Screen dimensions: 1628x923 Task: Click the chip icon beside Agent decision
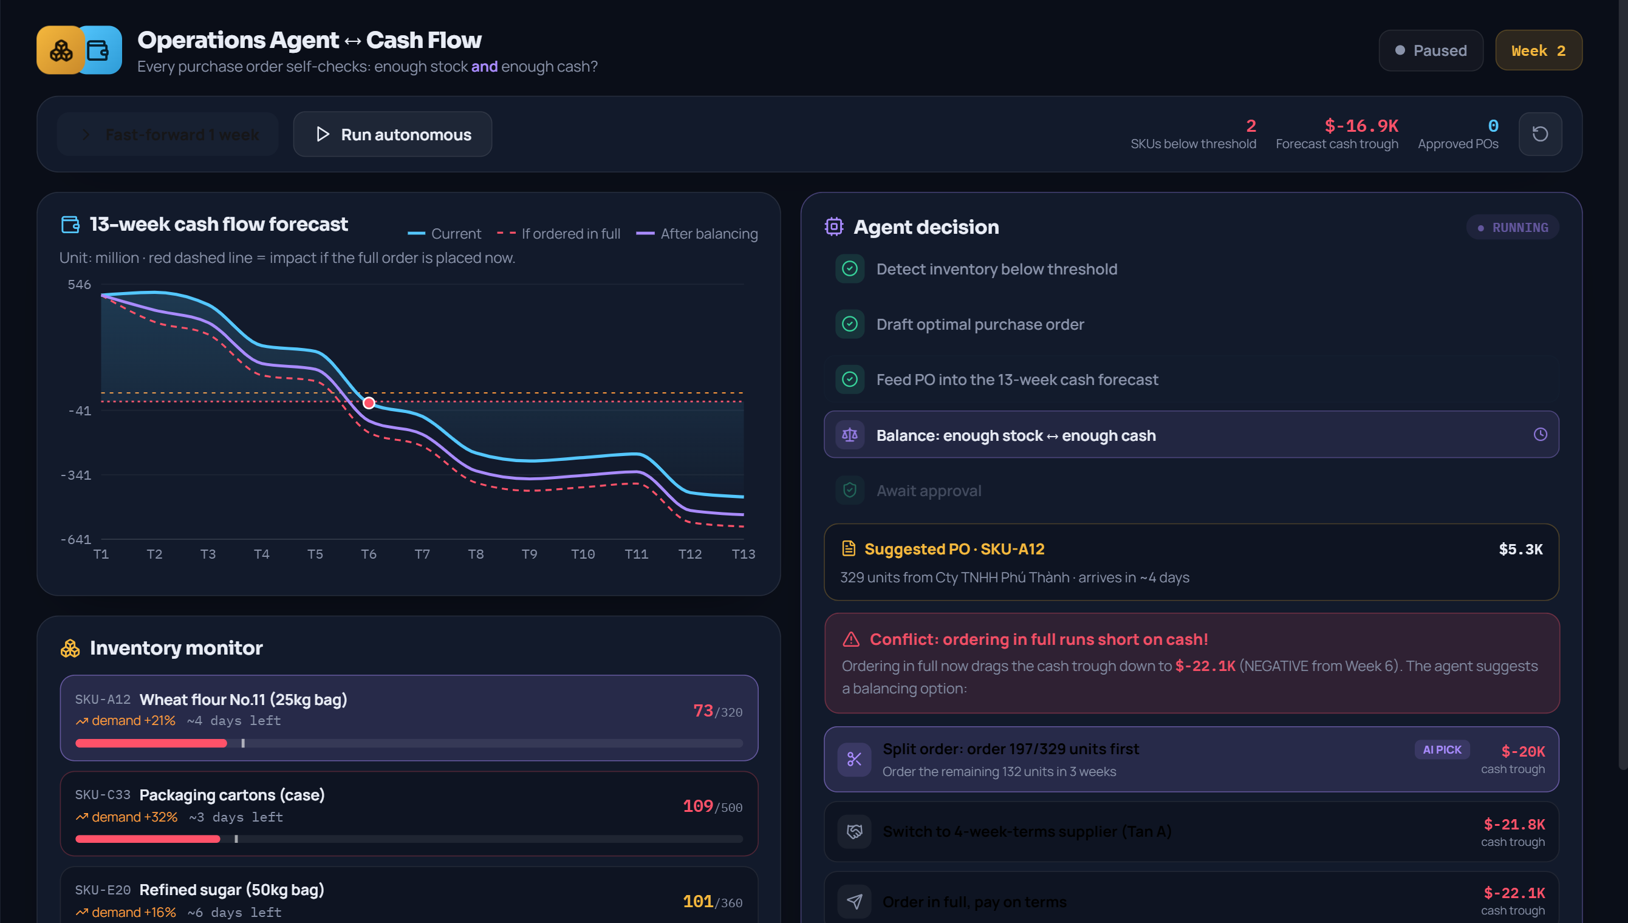pos(833,227)
